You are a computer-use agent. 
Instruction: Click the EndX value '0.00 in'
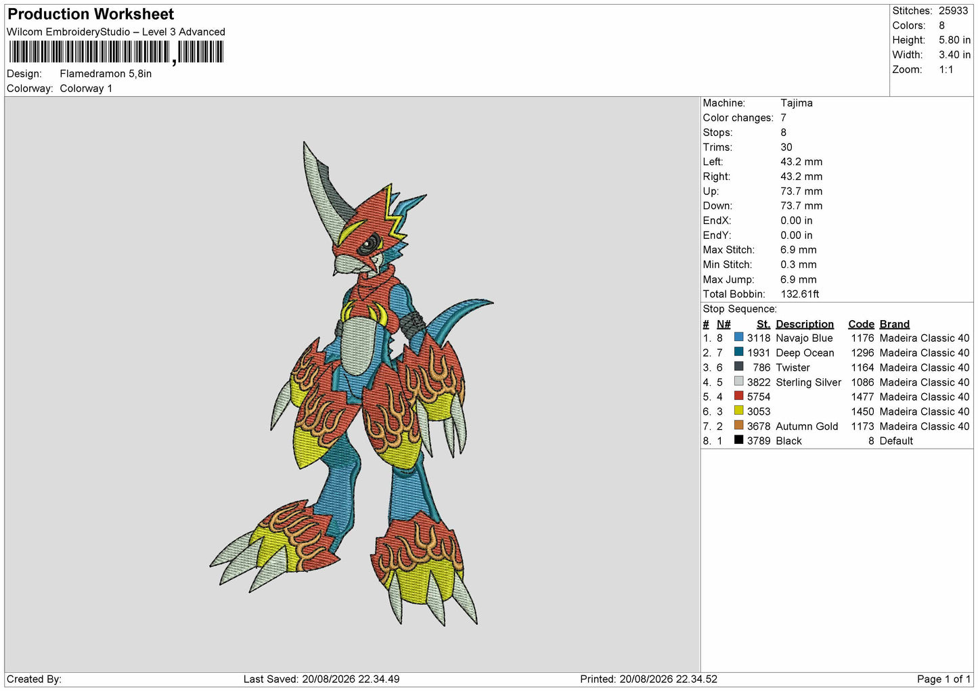coord(797,221)
